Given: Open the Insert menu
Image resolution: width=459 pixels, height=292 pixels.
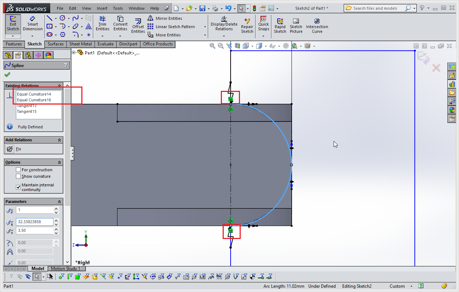Looking at the screenshot, I should pyautogui.click(x=102, y=8).
